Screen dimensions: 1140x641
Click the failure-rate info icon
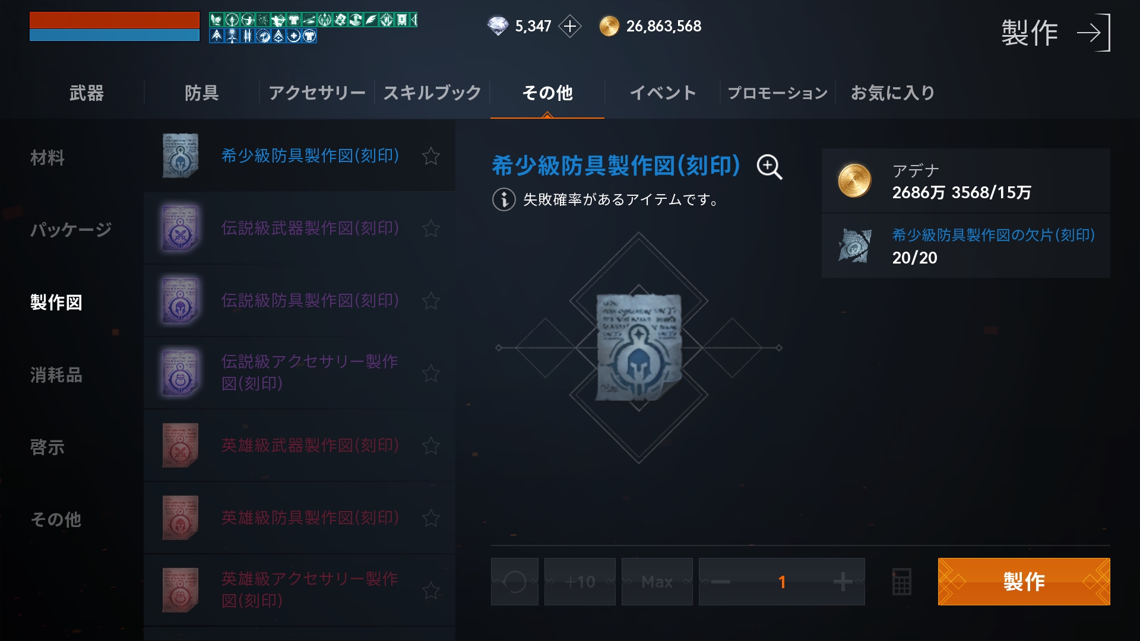point(503,199)
